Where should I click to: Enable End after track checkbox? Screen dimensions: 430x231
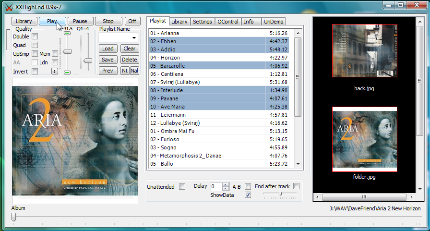pyautogui.click(x=296, y=186)
